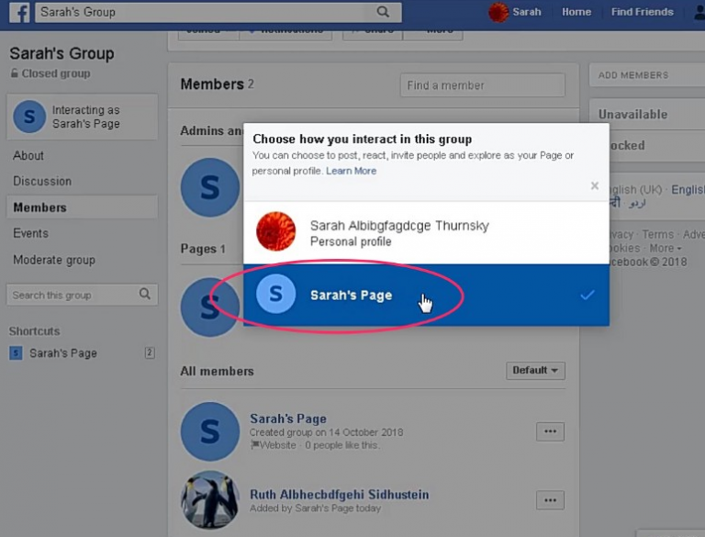Open the About section in sidebar
The height and width of the screenshot is (537, 705).
coord(28,156)
